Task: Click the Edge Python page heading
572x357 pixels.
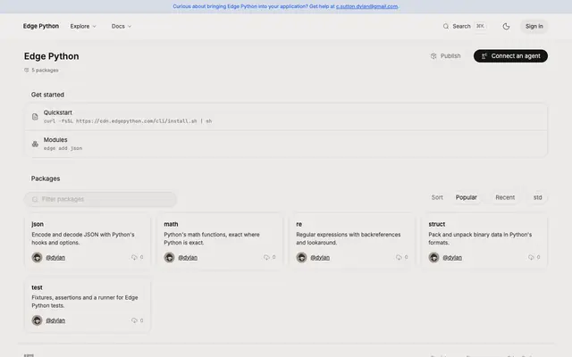Action: tap(52, 56)
